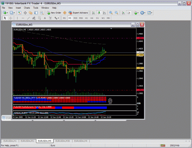Open the Data Window crosshair-target icon

click(25, 13)
